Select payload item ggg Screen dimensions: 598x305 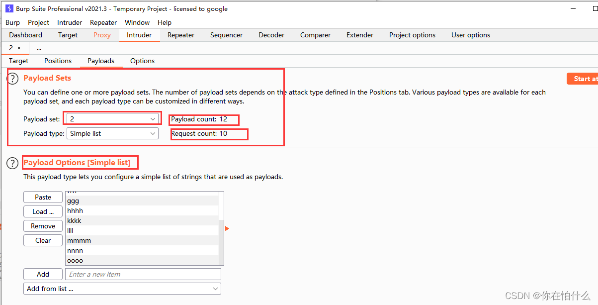tap(142, 201)
